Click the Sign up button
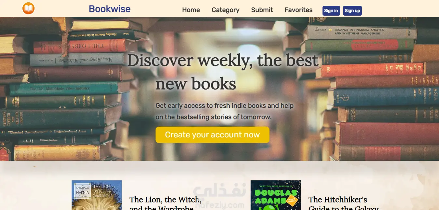 coord(352,11)
